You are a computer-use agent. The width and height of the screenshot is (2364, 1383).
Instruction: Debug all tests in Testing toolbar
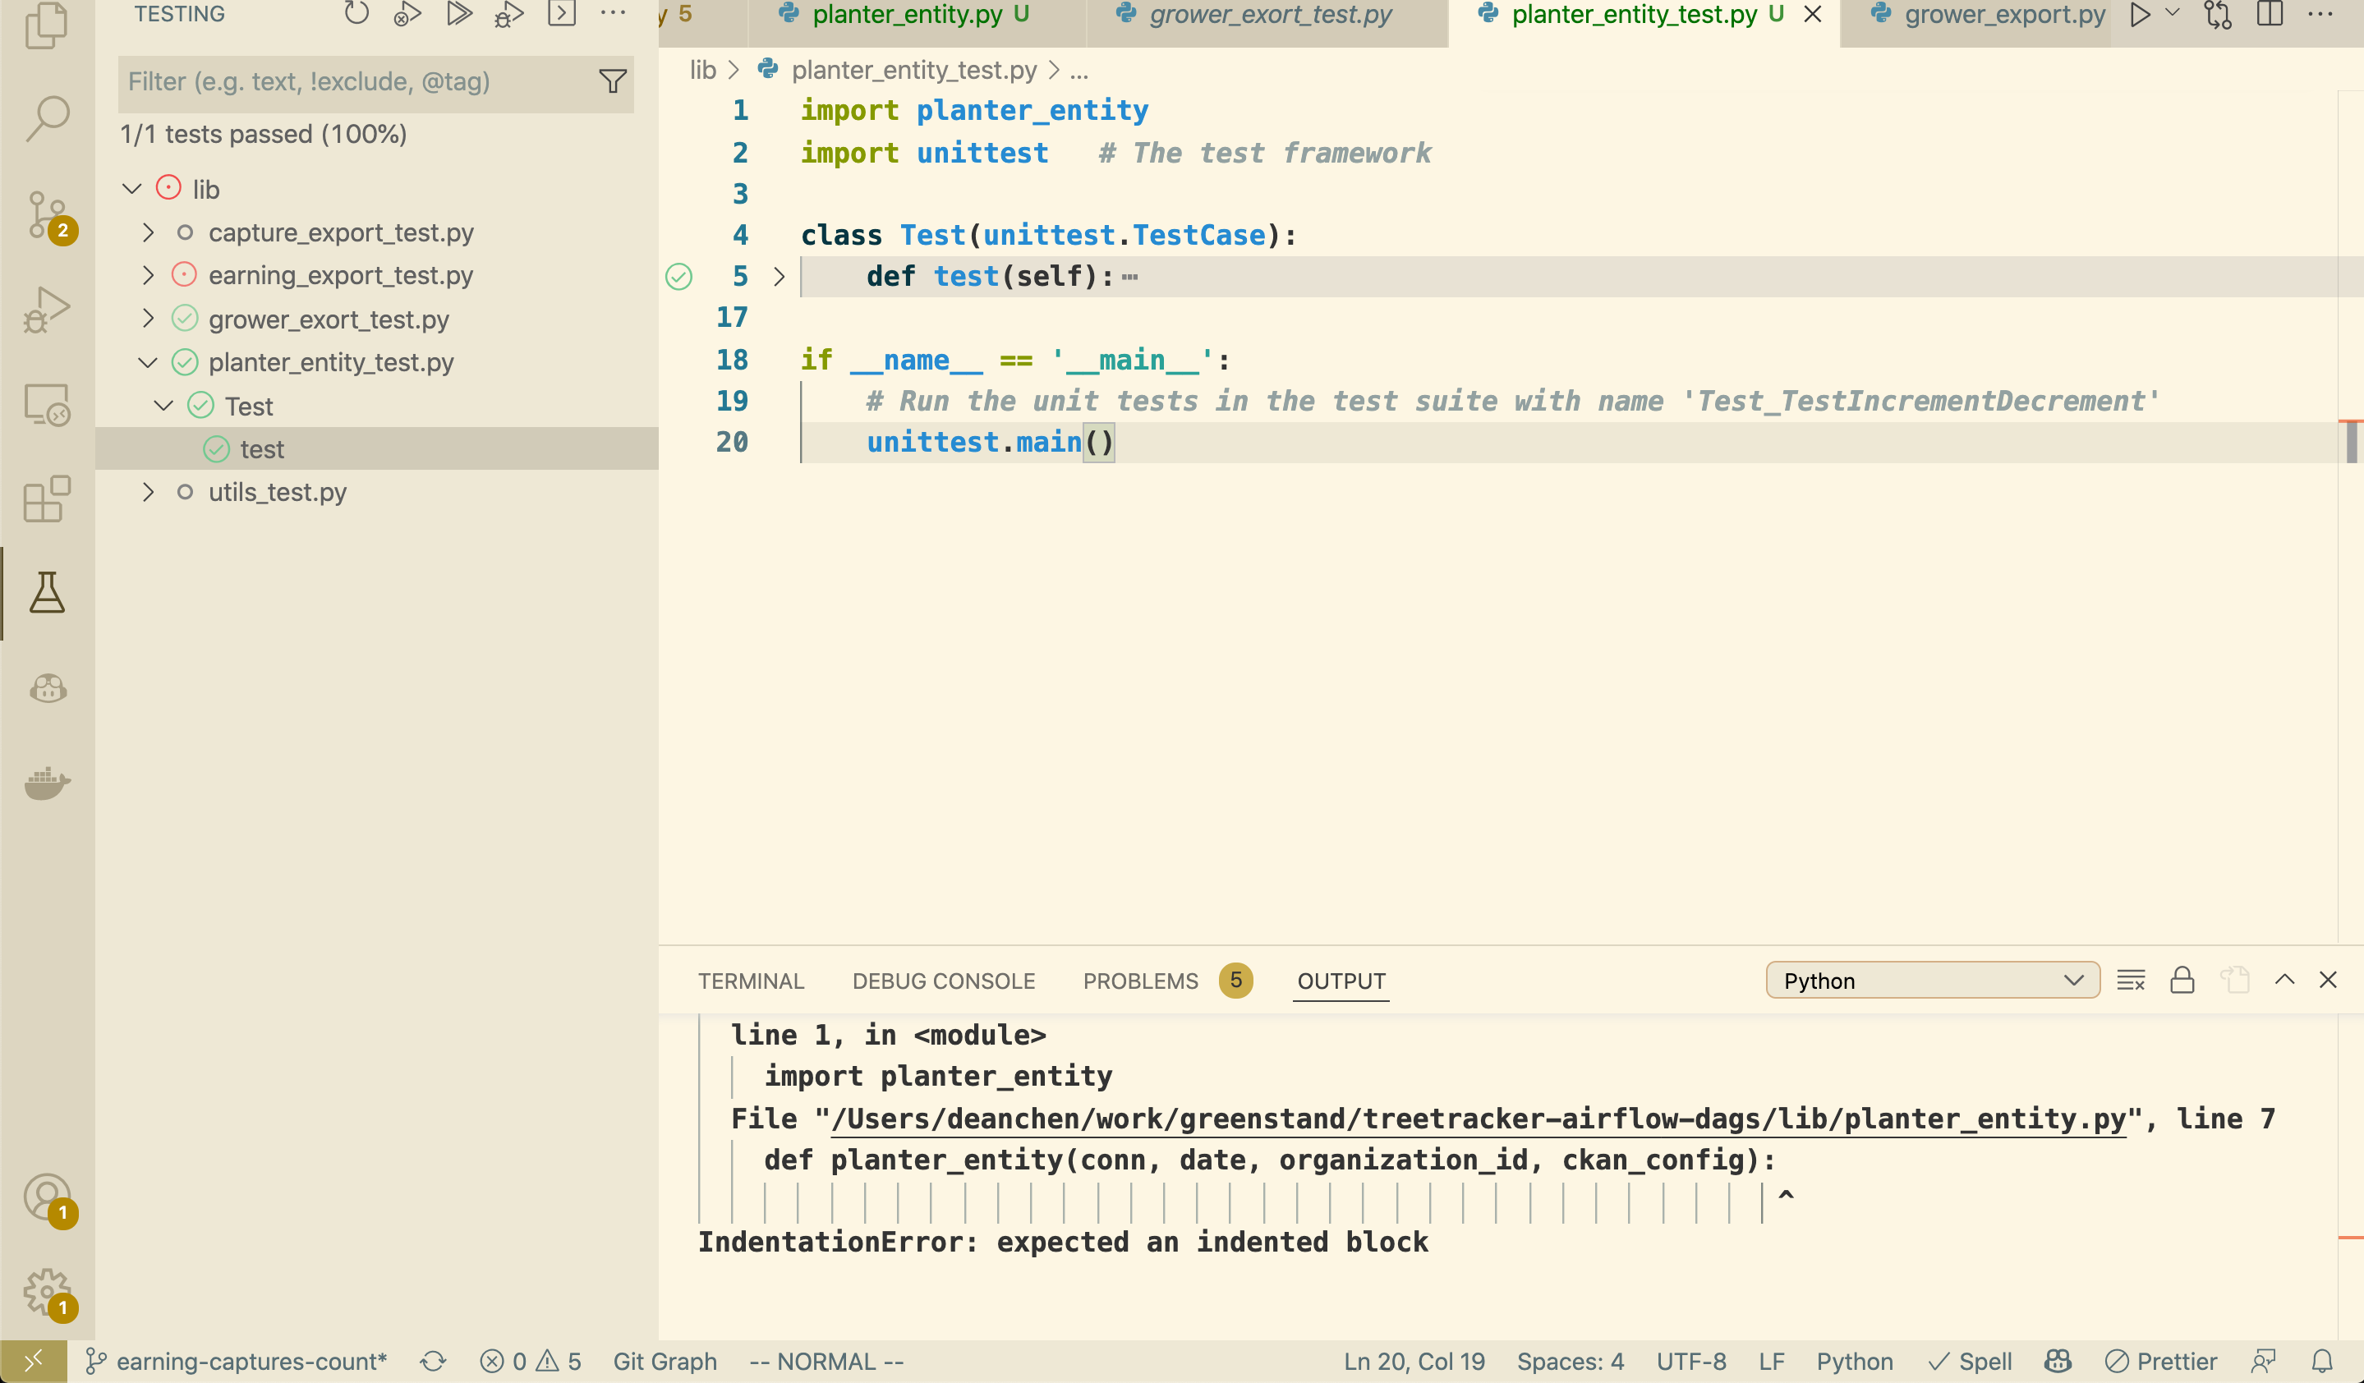(x=509, y=13)
